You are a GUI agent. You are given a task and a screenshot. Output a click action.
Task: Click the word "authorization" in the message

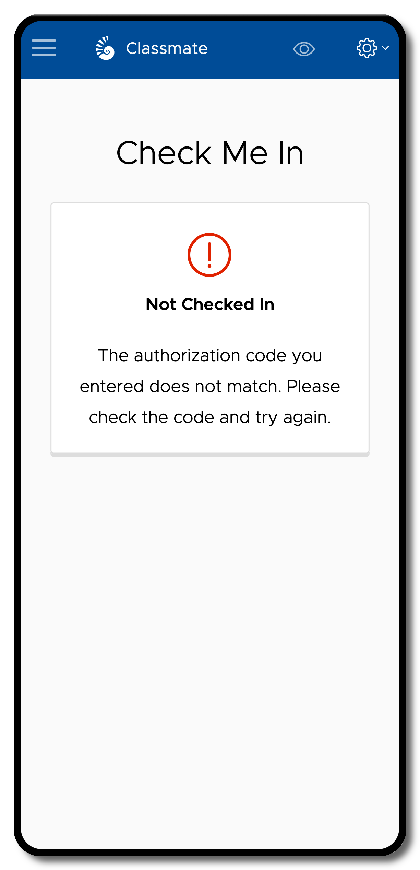click(187, 356)
